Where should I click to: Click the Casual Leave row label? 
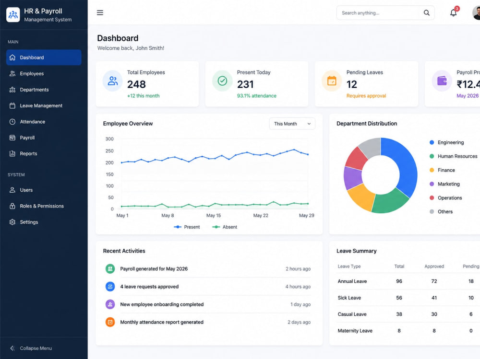point(352,314)
